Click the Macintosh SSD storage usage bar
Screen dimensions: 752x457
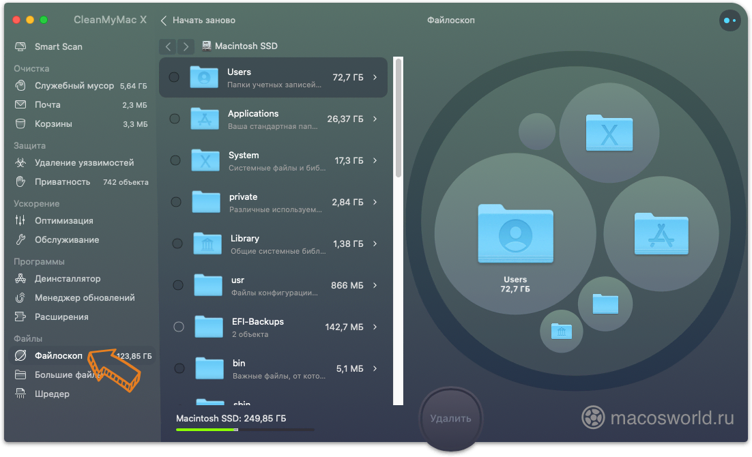[x=245, y=430]
